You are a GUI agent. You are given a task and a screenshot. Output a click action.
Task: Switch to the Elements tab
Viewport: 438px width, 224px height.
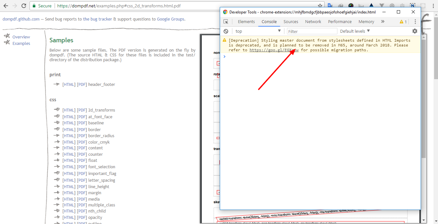pos(246,21)
